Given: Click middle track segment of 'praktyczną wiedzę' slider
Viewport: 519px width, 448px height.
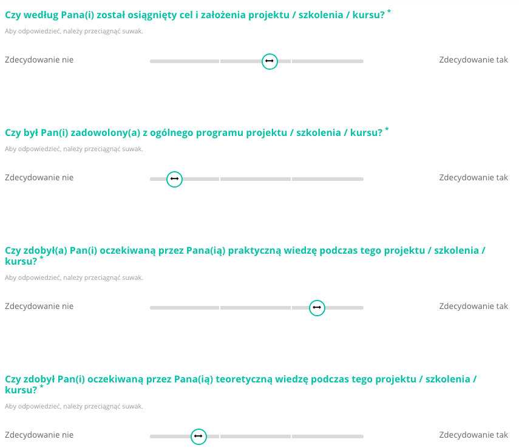Looking at the screenshot, I should pyautogui.click(x=256, y=308).
